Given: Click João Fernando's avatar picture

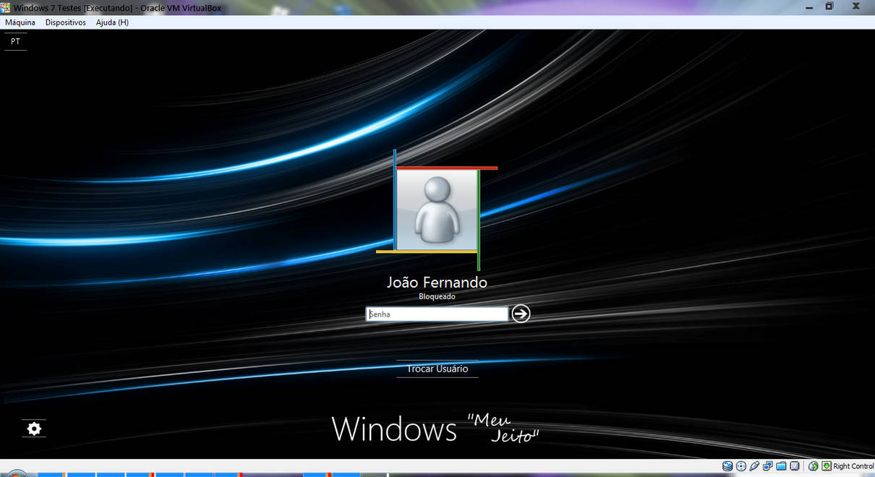Looking at the screenshot, I should point(437,210).
